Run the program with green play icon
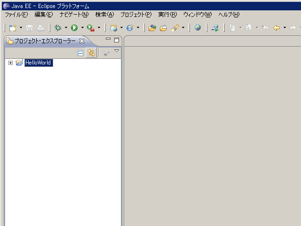Viewport: 301px width, 226px height. point(74,28)
